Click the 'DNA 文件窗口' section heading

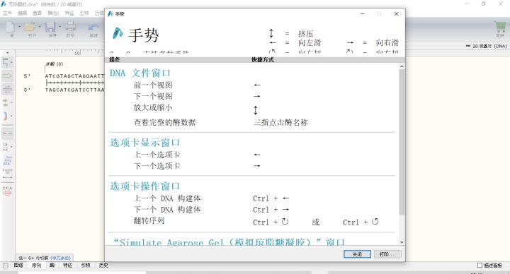click(140, 73)
